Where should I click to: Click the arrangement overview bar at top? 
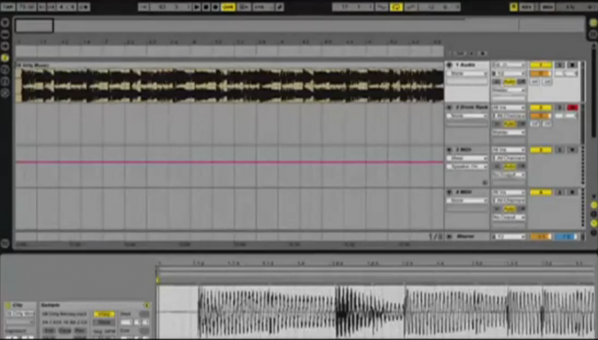click(300, 26)
